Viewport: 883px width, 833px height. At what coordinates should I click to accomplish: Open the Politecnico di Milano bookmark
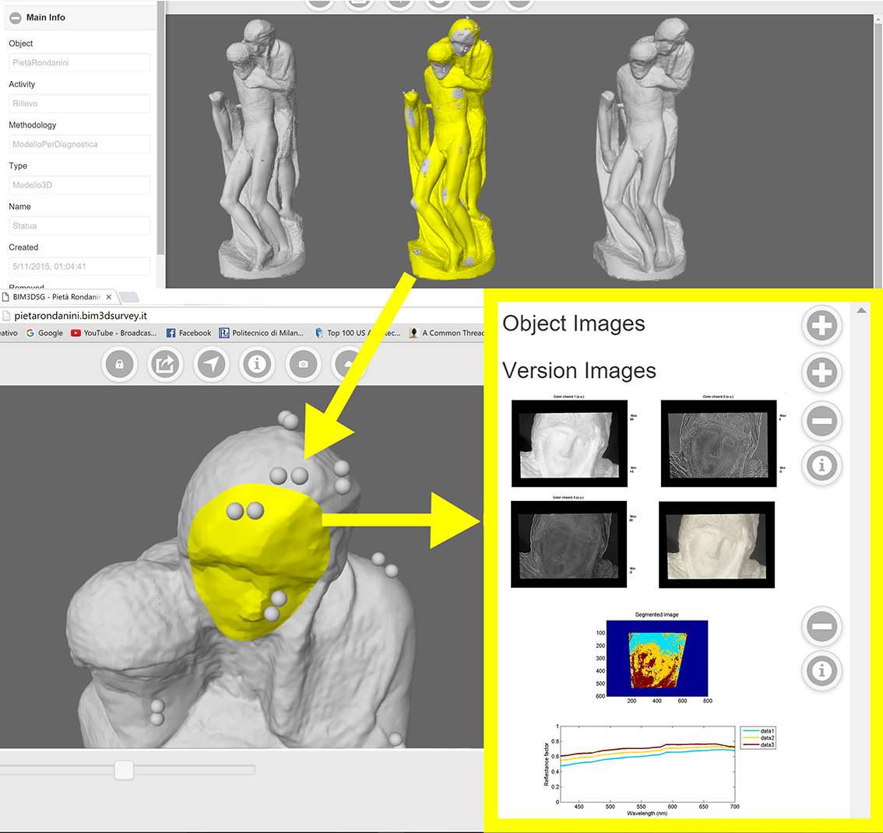point(262,333)
